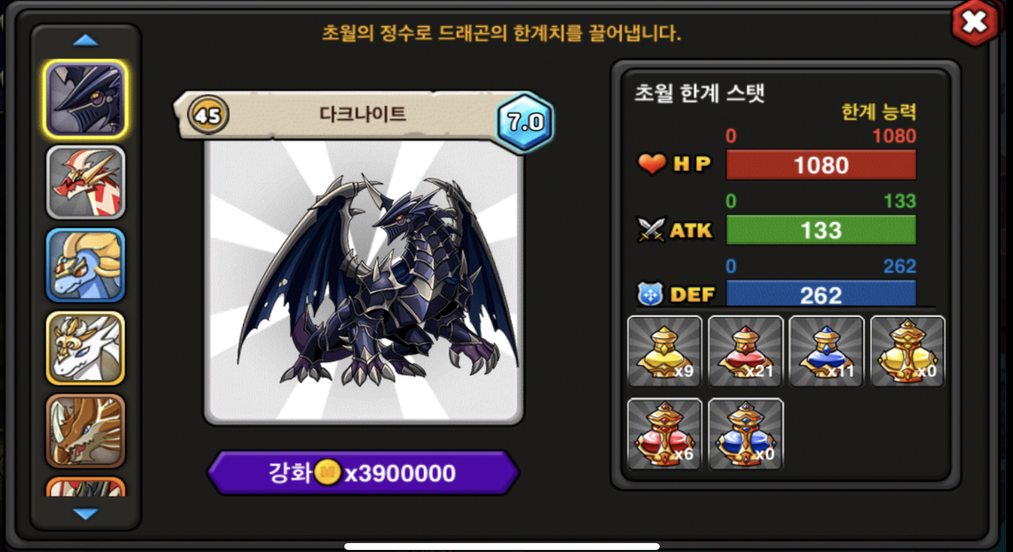The width and height of the screenshot is (1013, 552).
Task: Choose the Dark Knight dragon portrait in the list
Action: 86,98
